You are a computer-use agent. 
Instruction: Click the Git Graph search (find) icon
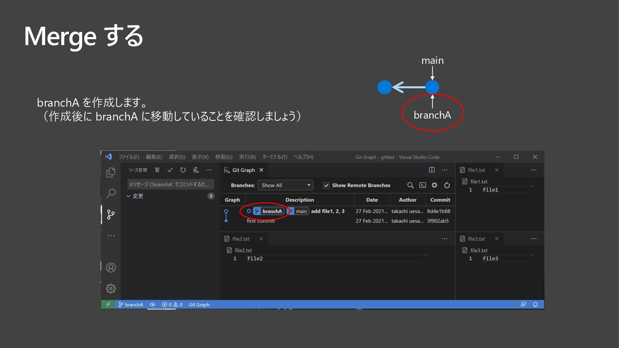pyautogui.click(x=410, y=185)
